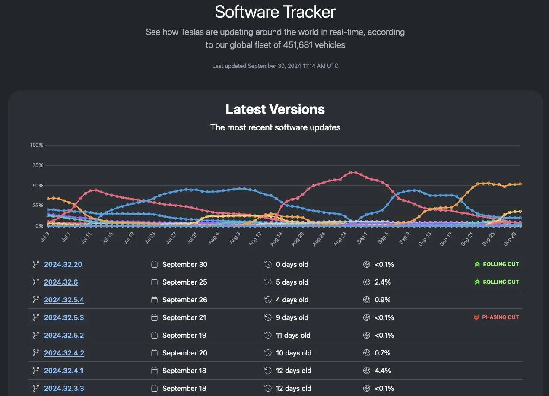Click calendar icon next to September 30
The height and width of the screenshot is (396, 549).
[154, 264]
